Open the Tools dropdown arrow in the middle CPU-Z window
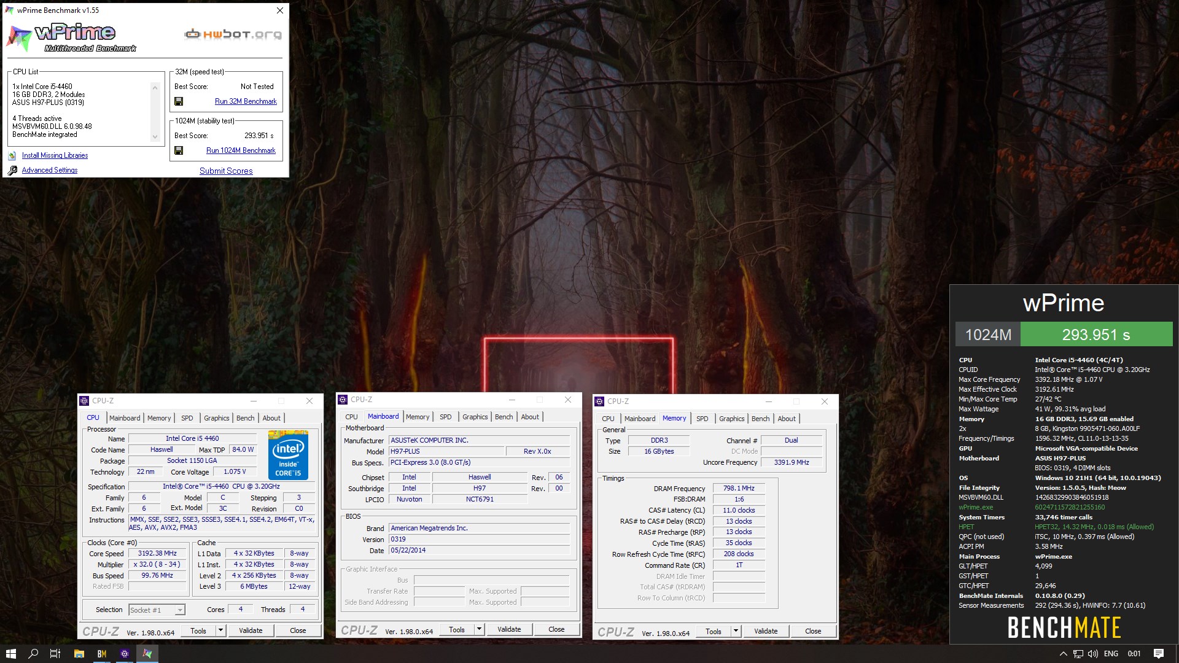1179x663 pixels. coord(479,629)
